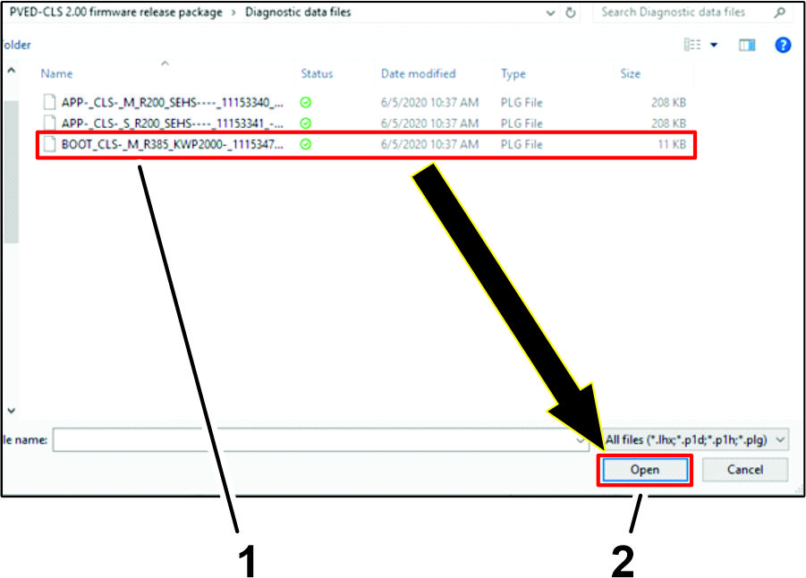806x578 pixels.
Task: Sort files by Name column header
Action: (57, 73)
